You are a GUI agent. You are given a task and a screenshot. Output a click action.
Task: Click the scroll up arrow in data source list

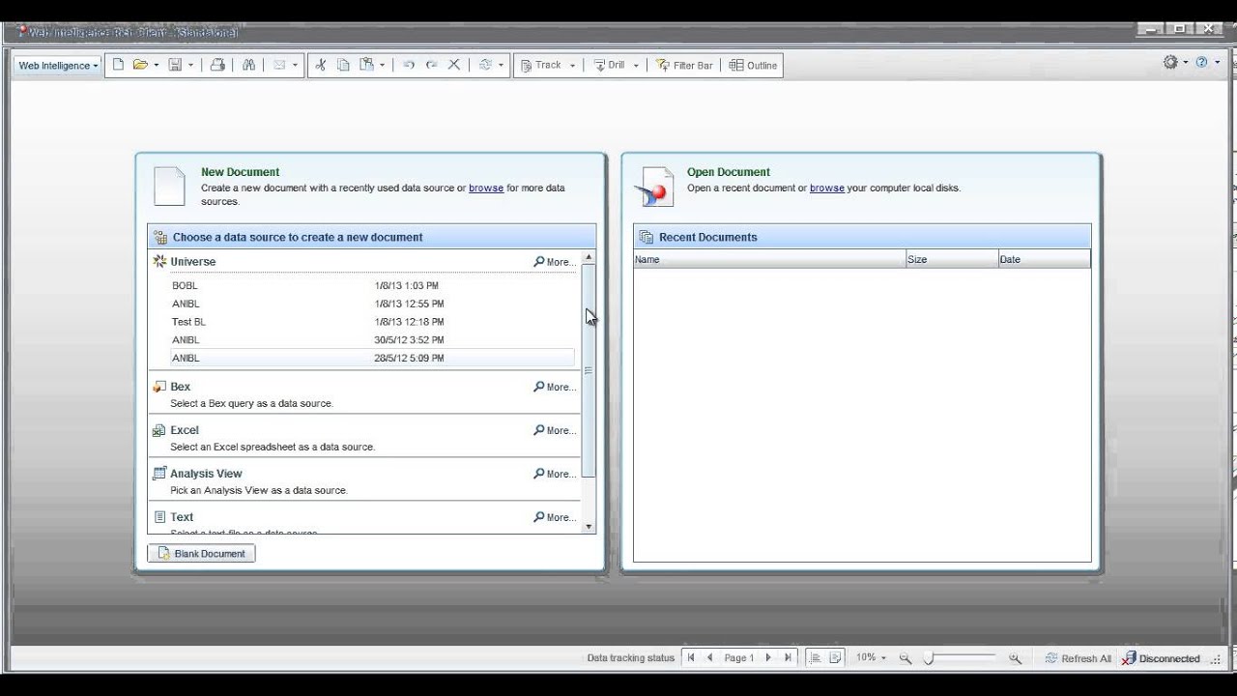pos(589,257)
